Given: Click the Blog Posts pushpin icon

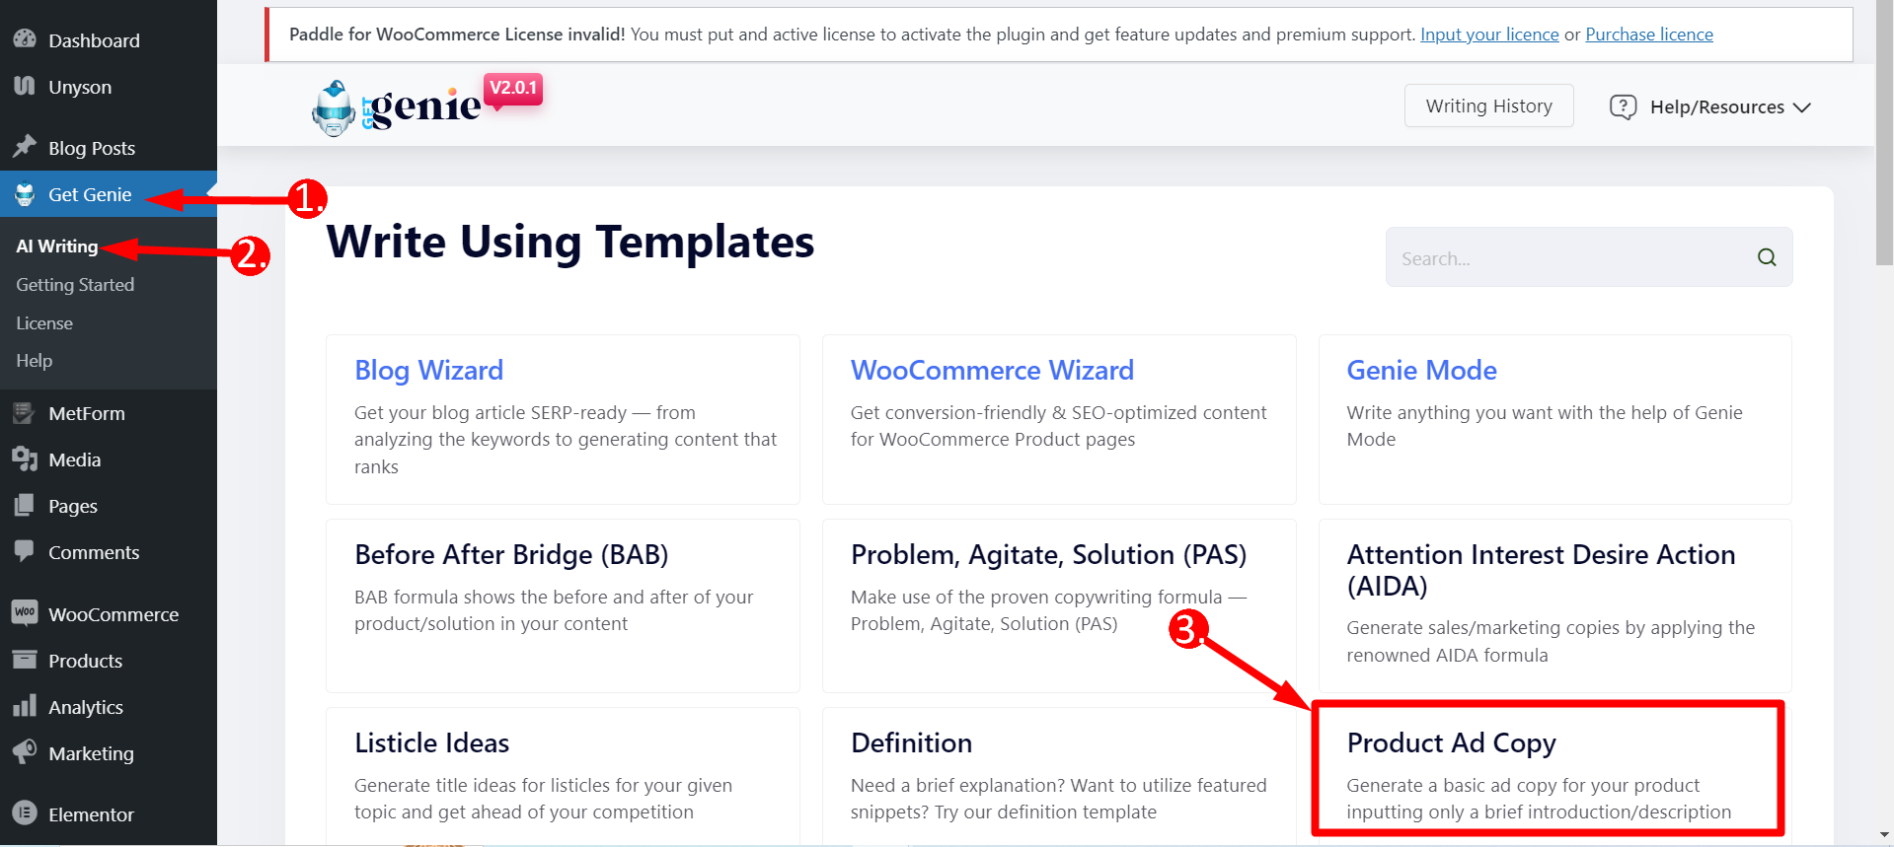Looking at the screenshot, I should 25,147.
